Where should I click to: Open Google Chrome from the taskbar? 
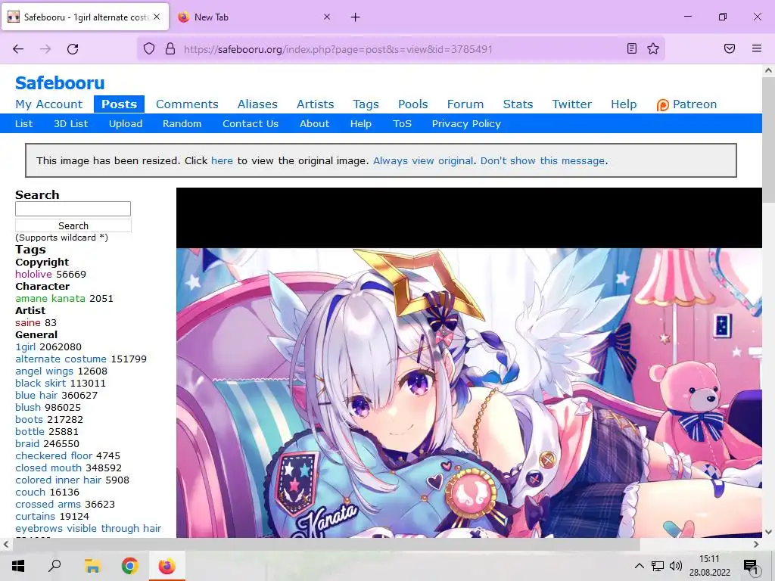point(129,566)
